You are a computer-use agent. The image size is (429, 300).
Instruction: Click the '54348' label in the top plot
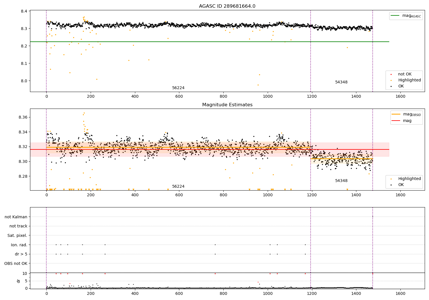(x=341, y=82)
